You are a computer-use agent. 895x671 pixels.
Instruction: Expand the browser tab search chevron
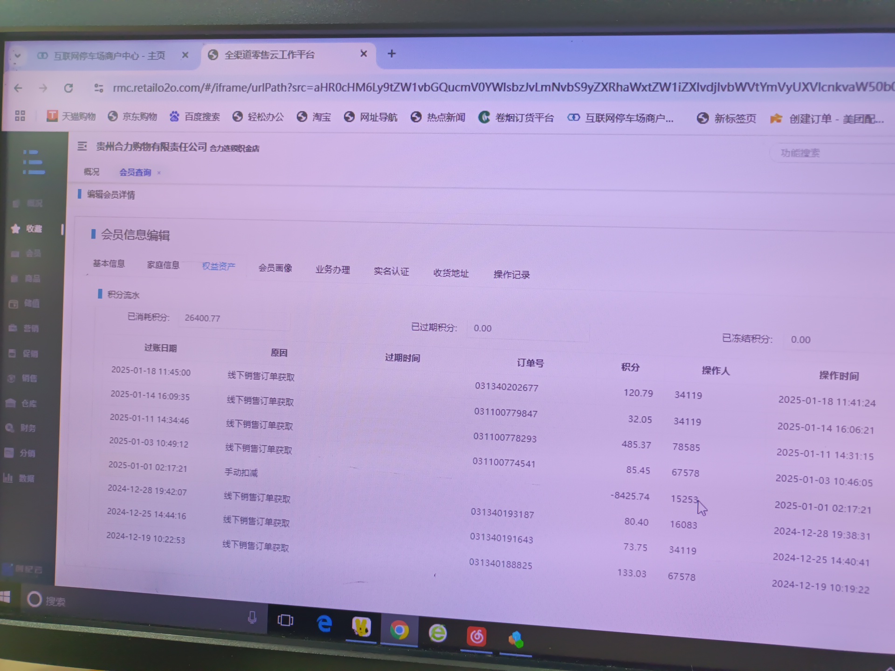(17, 55)
